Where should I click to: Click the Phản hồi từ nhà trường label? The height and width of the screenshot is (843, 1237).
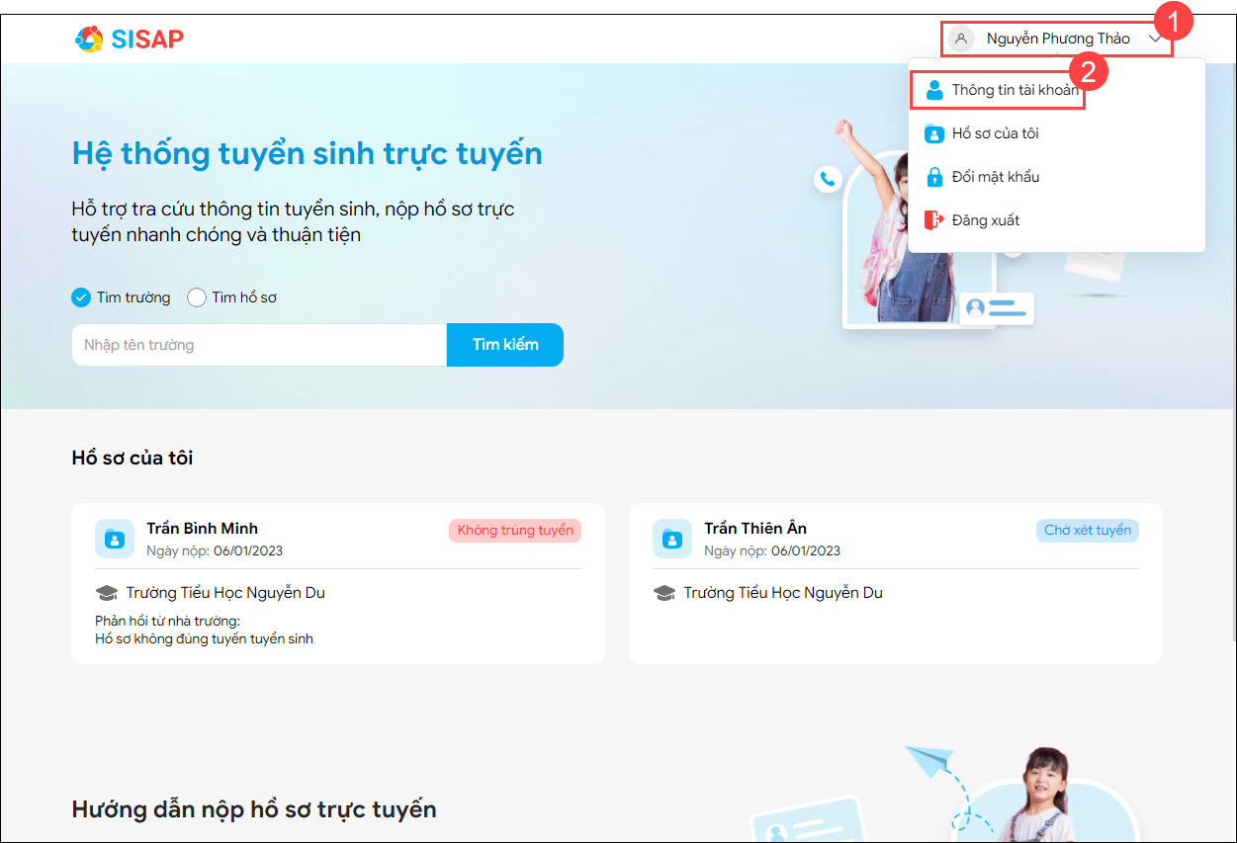pos(168,622)
